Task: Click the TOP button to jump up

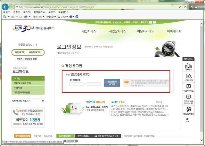Action: 187,120
